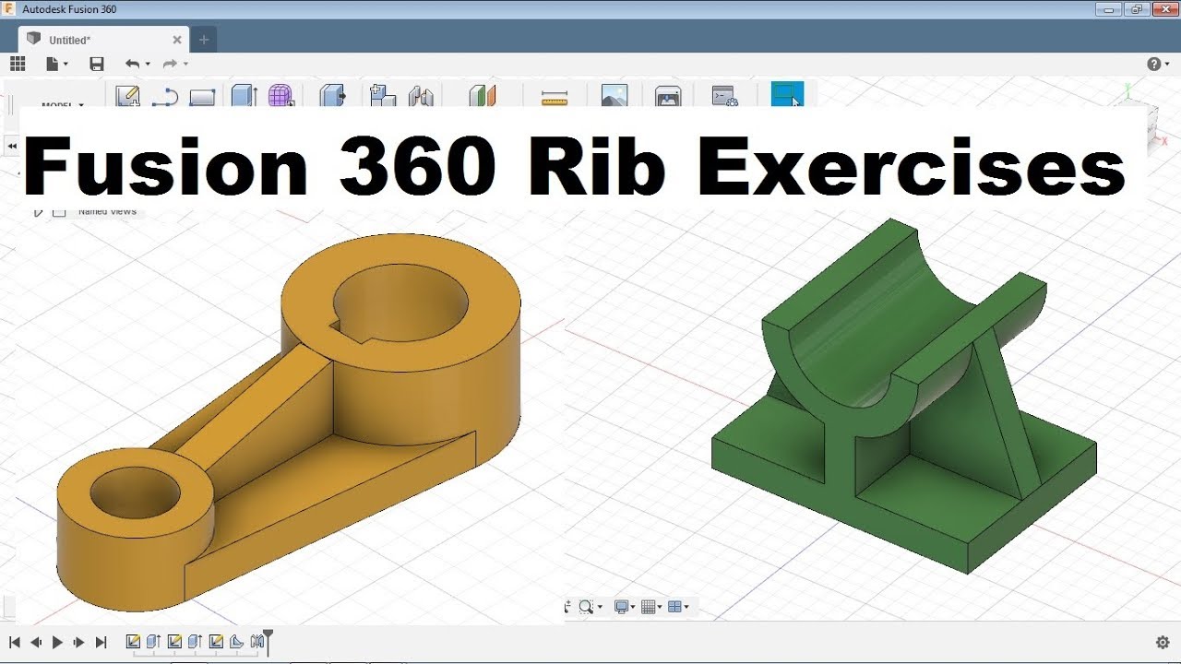
Task: Open Scripts and Add-Ins
Action: pyautogui.click(x=724, y=96)
